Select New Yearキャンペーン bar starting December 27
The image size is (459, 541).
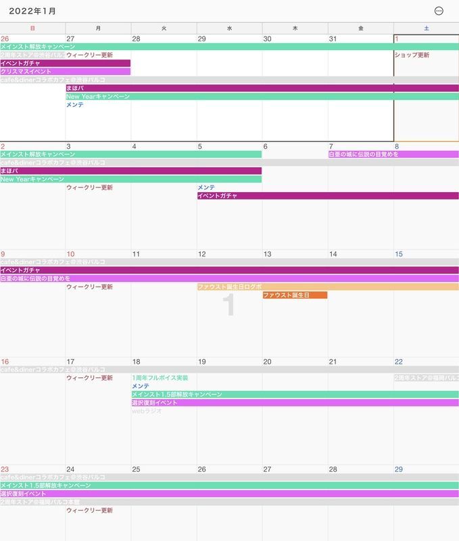pos(262,97)
